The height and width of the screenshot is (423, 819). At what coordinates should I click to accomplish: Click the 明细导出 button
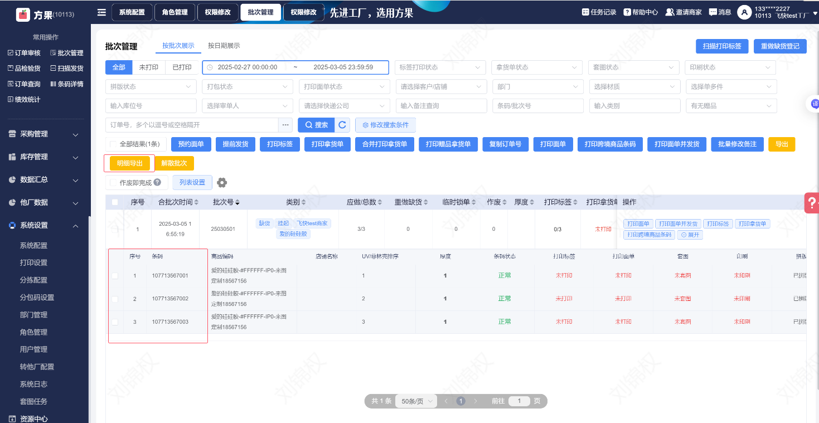click(x=130, y=163)
